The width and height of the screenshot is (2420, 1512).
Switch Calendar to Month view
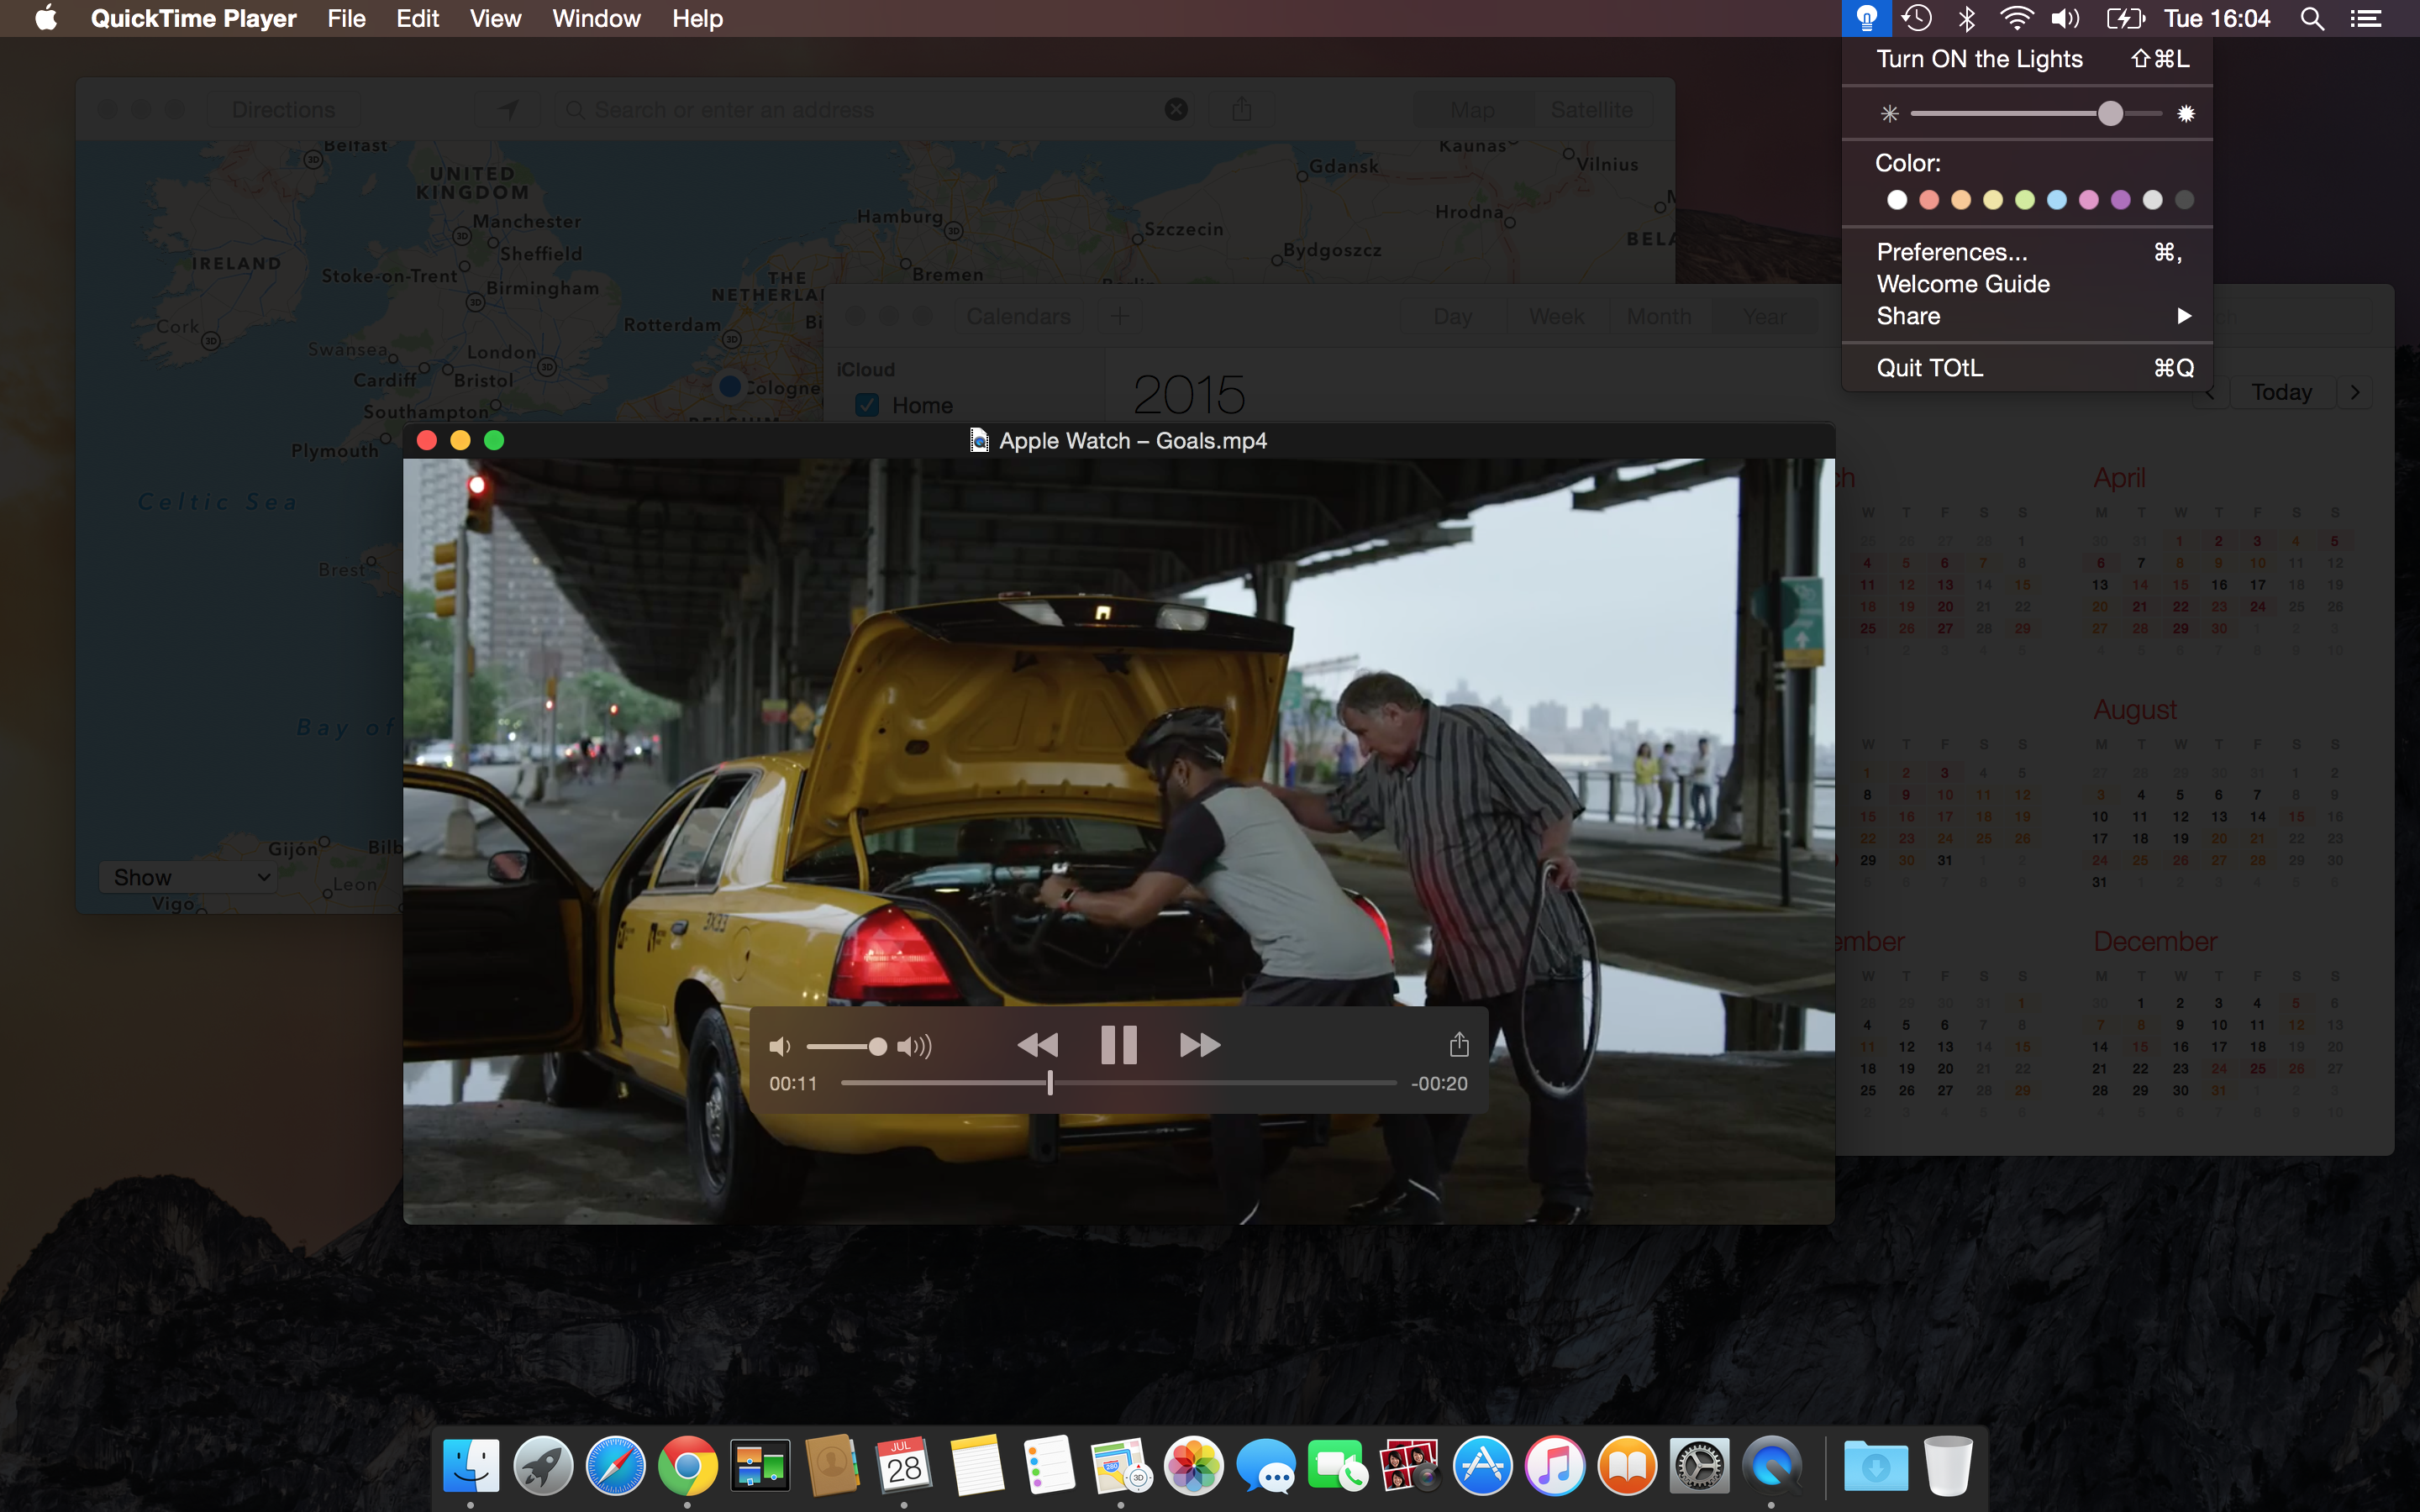pos(1659,316)
